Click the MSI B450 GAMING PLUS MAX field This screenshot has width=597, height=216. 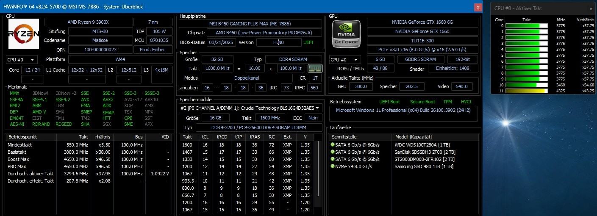(251, 24)
